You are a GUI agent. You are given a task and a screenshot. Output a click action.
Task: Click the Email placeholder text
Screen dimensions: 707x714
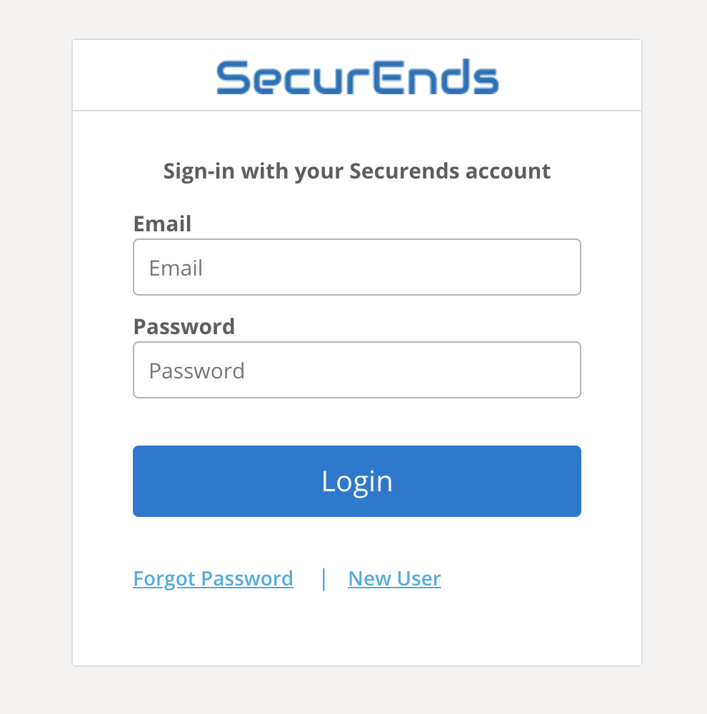click(176, 268)
